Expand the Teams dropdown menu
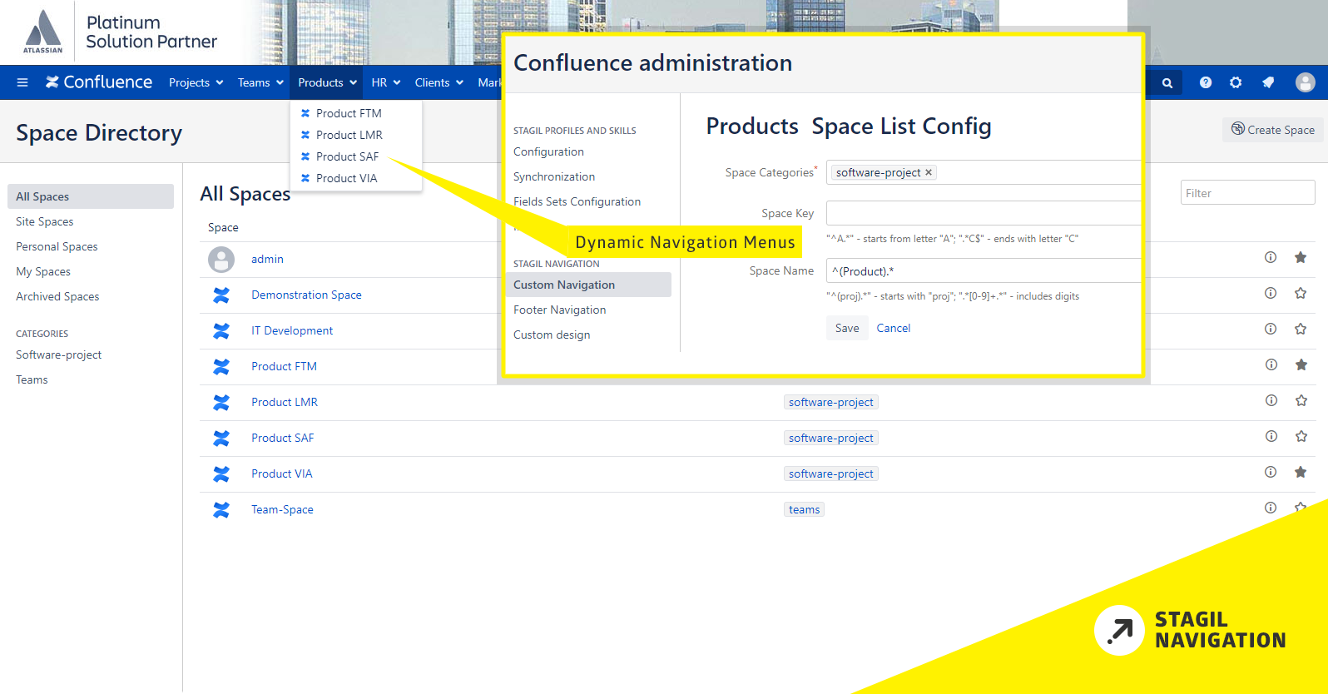The image size is (1328, 694). pos(260,82)
